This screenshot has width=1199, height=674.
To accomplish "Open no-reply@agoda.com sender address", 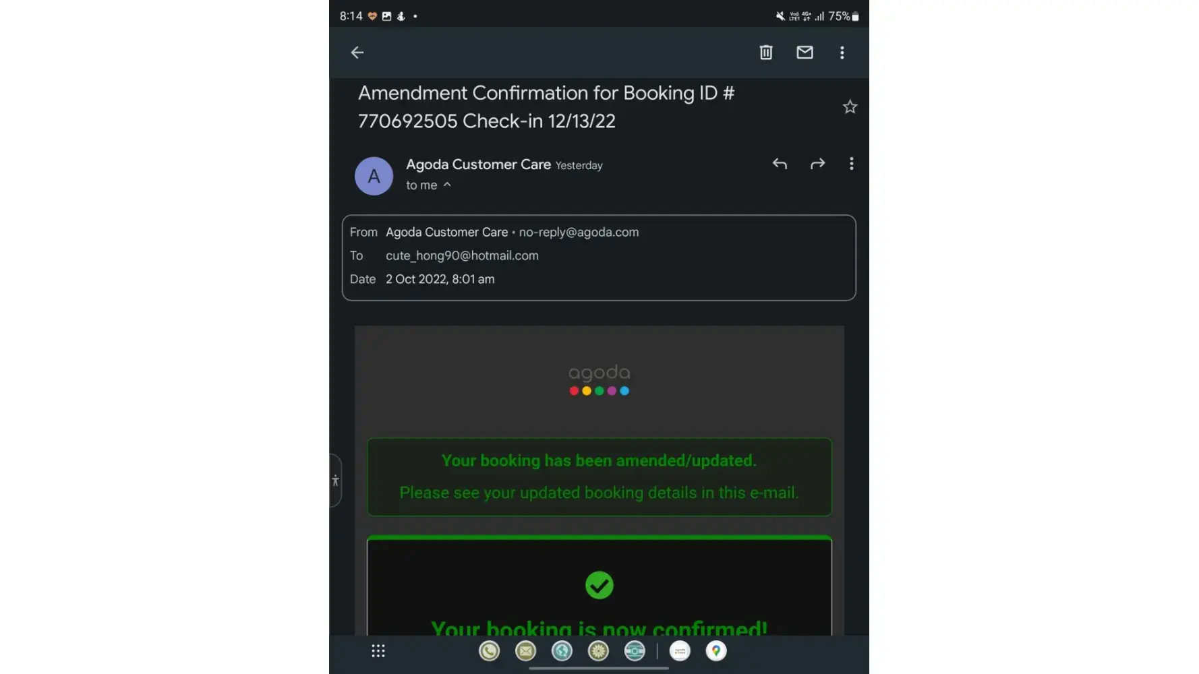I will coord(579,232).
